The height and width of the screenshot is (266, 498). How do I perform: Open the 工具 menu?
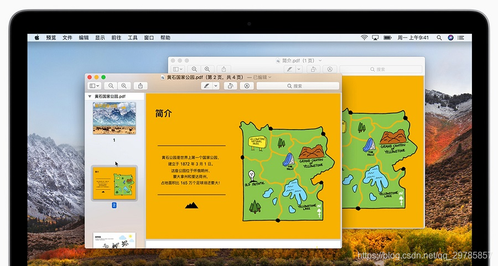[132, 38]
